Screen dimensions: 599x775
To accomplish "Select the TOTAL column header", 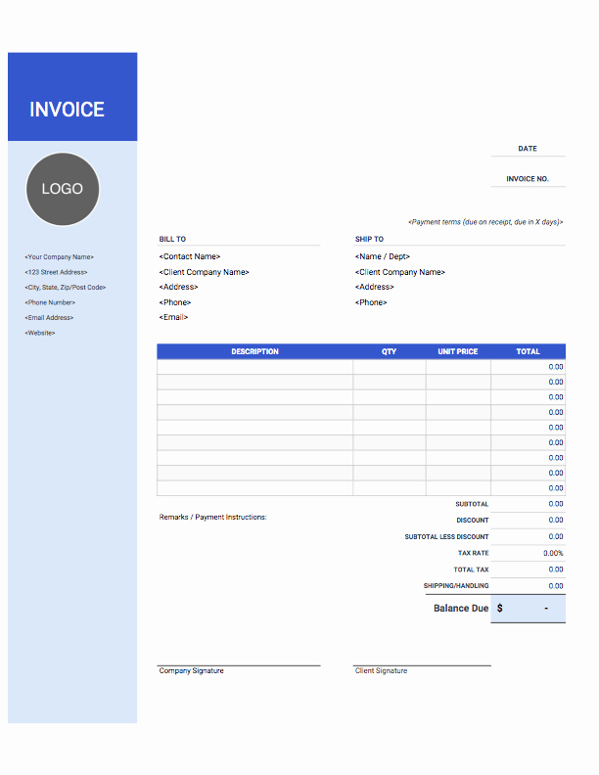I will (x=528, y=351).
